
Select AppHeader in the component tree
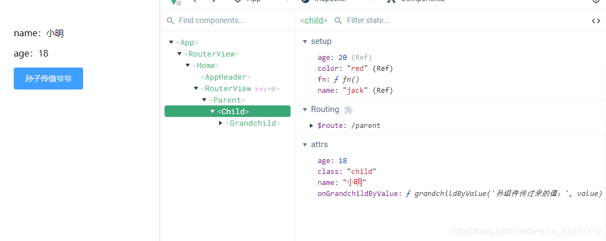[x=226, y=77]
